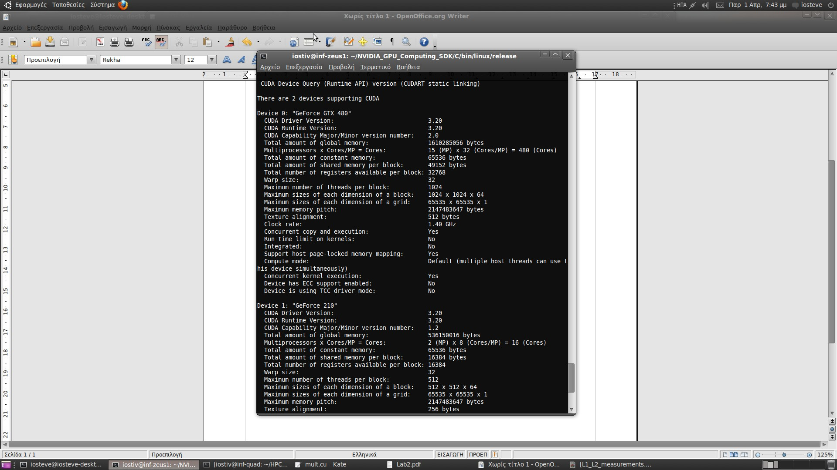This screenshot has width=837, height=470.
Task: Open the Writer Εργαλεία menu
Action: tap(198, 27)
